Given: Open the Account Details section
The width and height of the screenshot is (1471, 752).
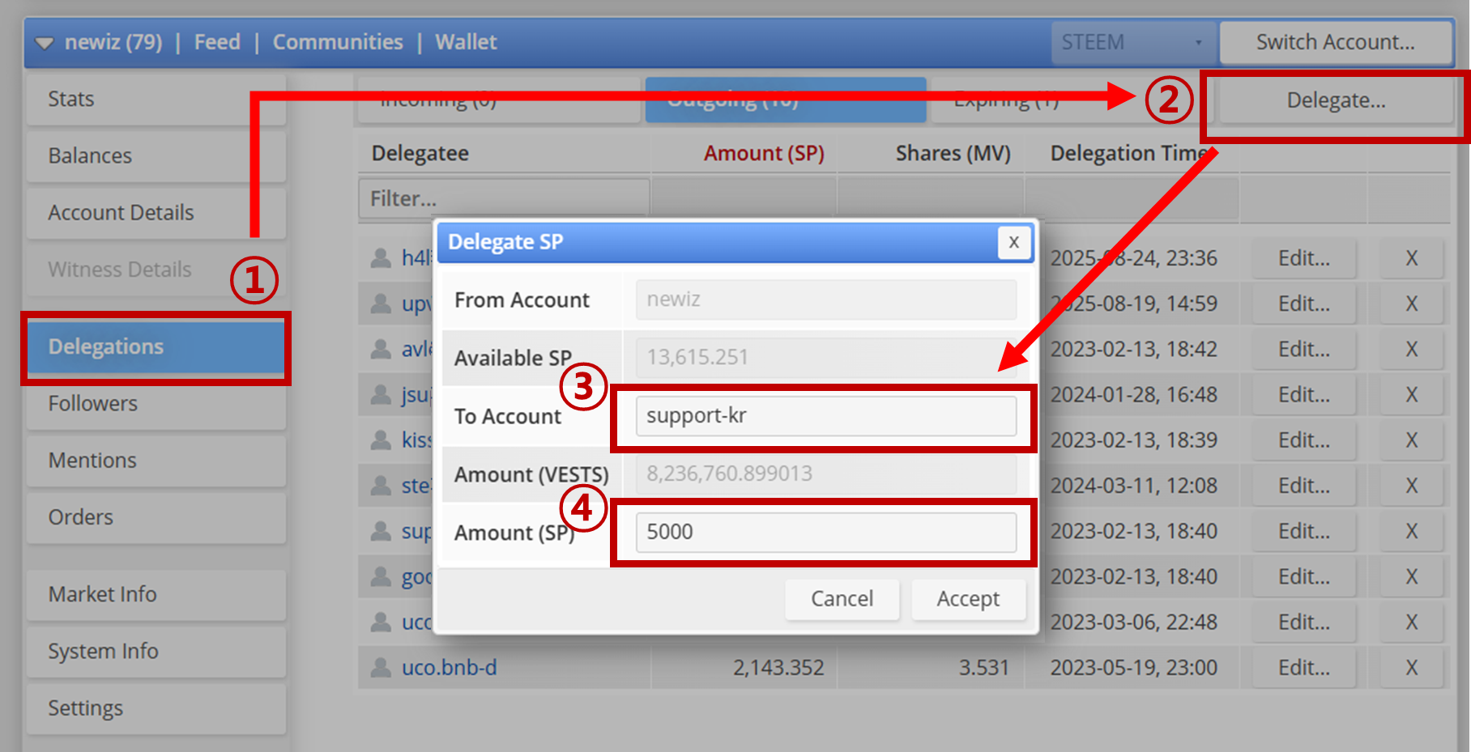Looking at the screenshot, I should coord(156,212).
